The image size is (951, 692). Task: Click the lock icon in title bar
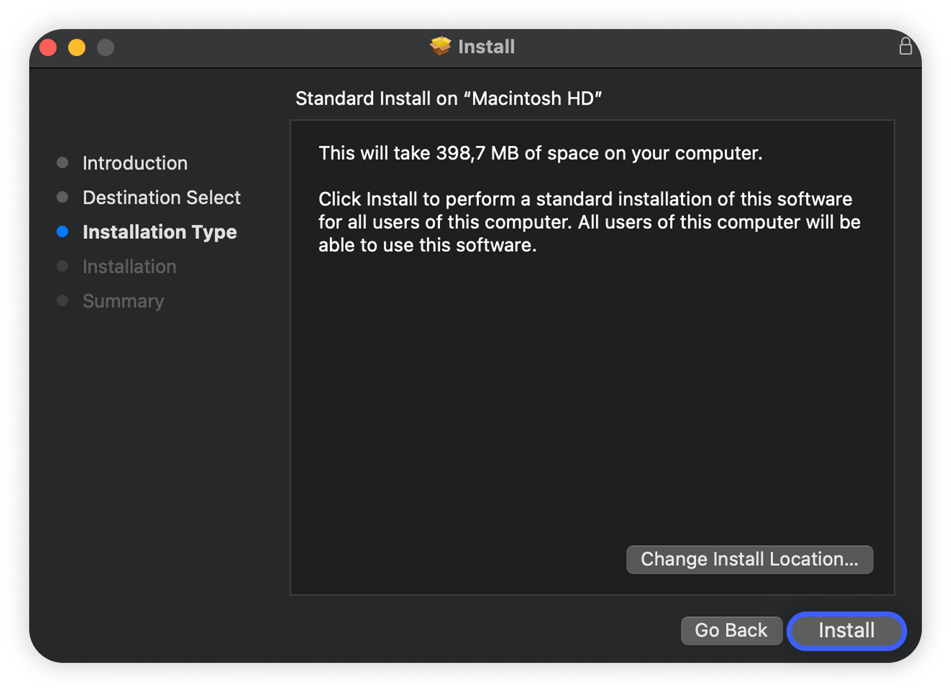coord(905,46)
